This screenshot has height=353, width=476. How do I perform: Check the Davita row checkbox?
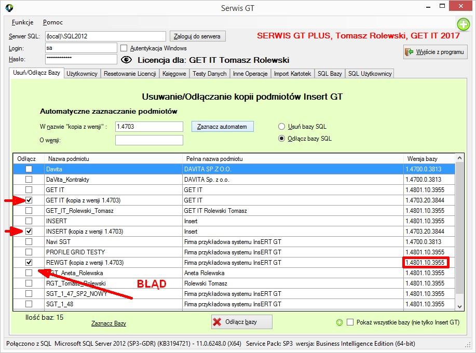click(29, 169)
